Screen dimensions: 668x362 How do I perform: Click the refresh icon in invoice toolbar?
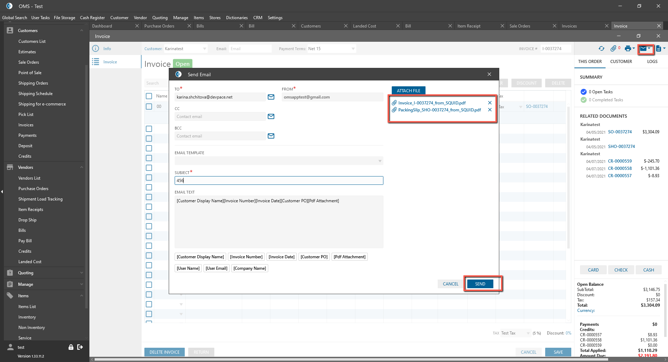[601, 49]
